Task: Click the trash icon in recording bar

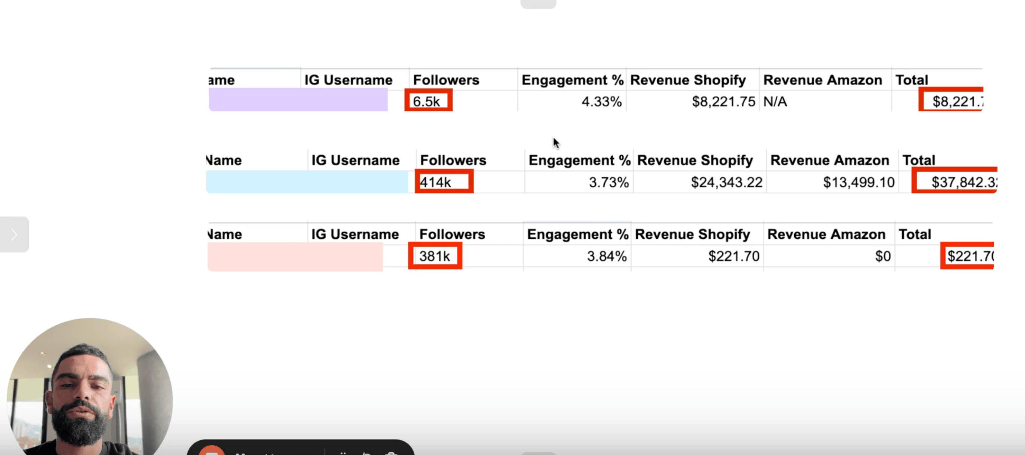Action: 391,454
